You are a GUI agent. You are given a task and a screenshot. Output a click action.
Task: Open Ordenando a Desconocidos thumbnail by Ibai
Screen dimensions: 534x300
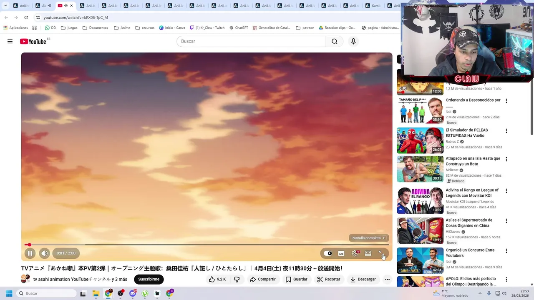(420, 110)
